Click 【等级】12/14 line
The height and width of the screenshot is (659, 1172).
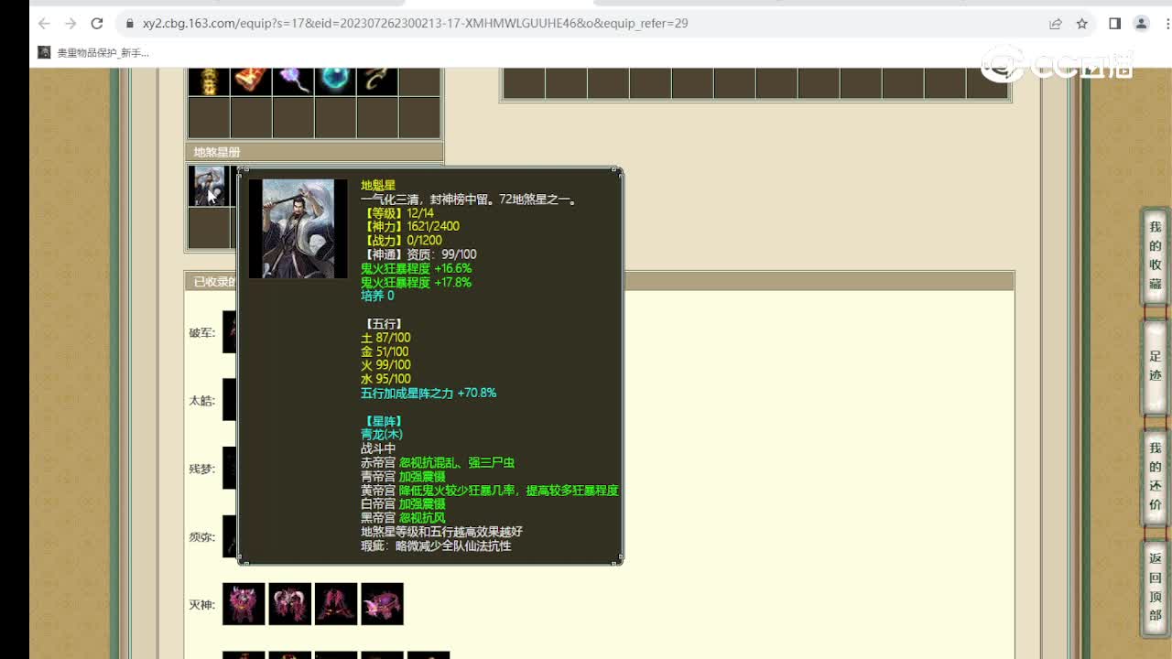point(397,213)
